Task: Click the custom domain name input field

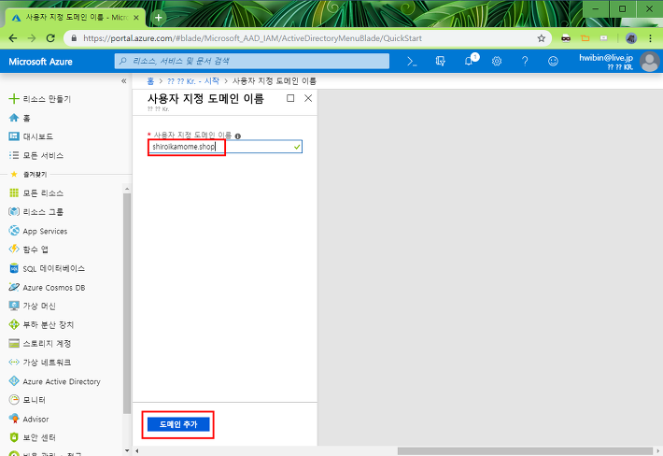Action: (225, 147)
